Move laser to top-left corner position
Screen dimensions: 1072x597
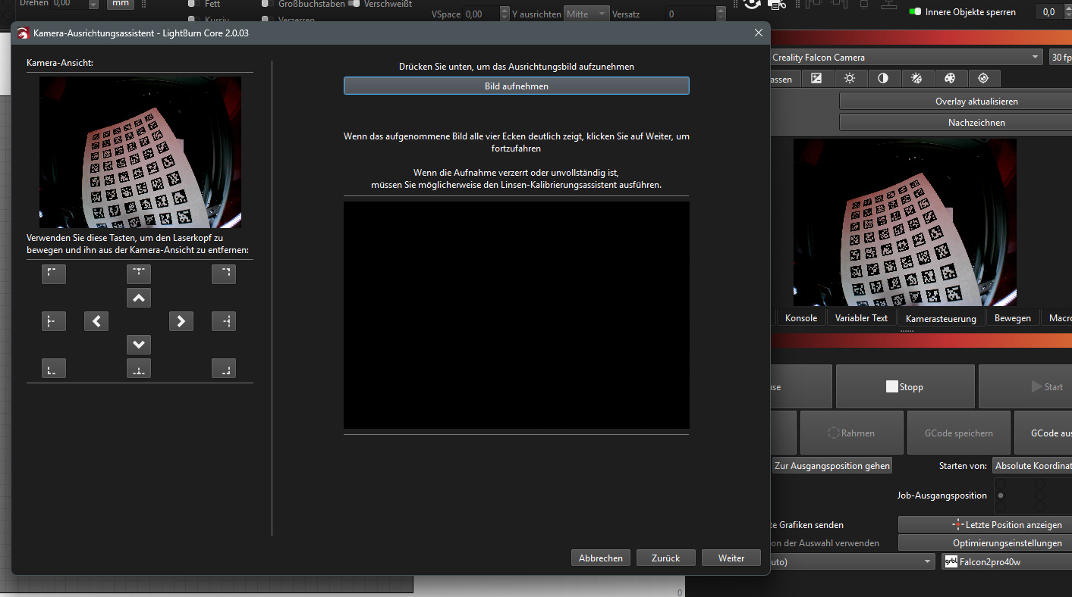pos(53,274)
